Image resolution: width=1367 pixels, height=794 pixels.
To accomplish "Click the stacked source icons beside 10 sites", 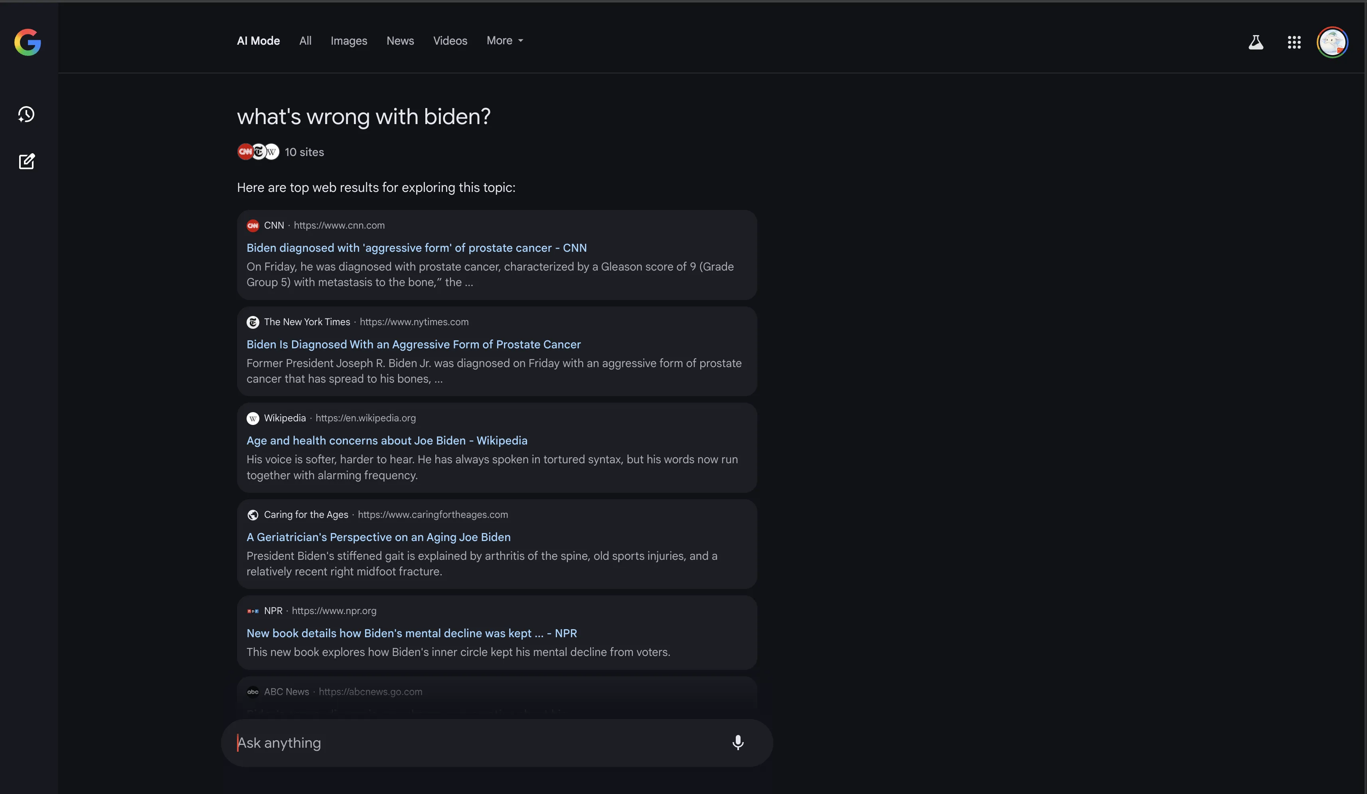I will 258,152.
